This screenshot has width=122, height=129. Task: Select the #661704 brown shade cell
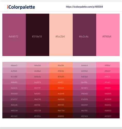pyautogui.click(x=61, y=110)
